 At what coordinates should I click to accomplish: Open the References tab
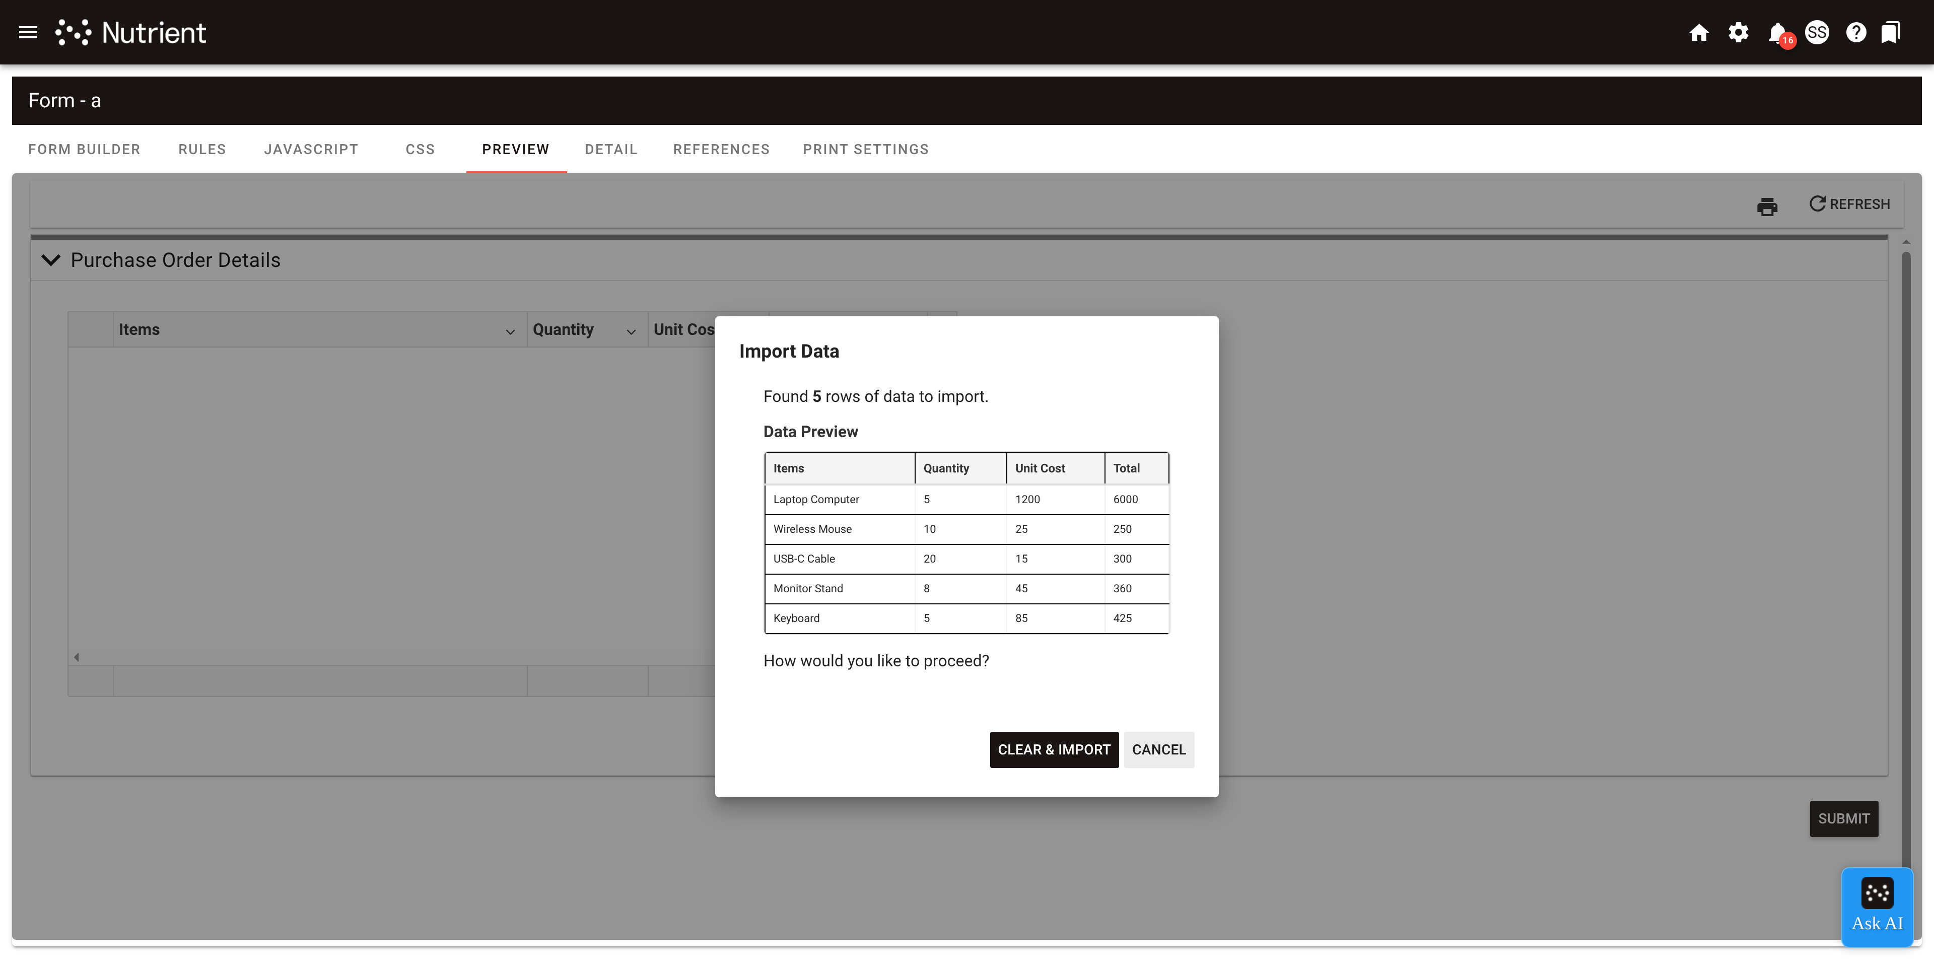click(x=721, y=149)
